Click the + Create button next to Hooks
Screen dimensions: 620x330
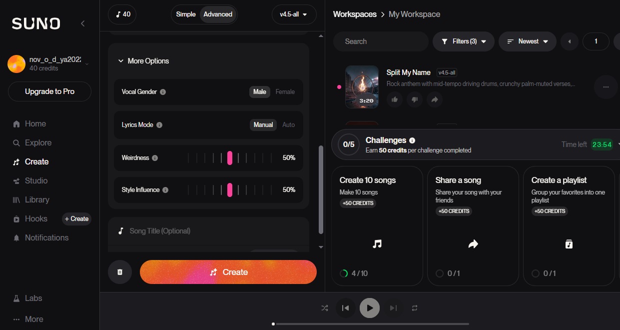point(76,219)
